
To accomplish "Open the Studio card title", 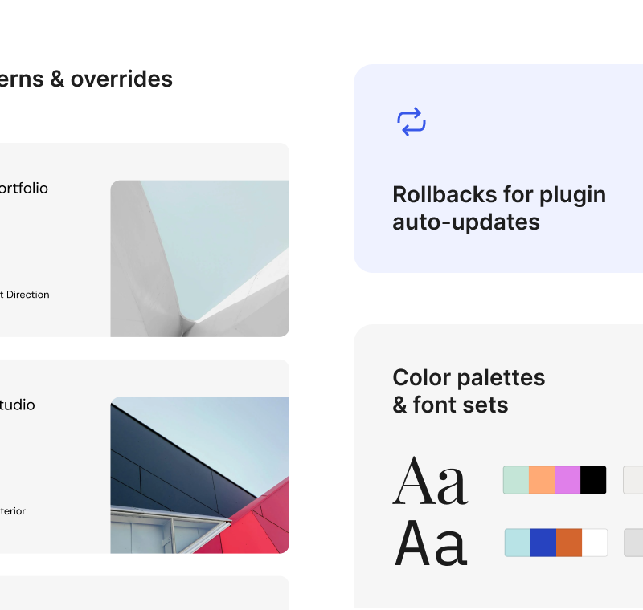I will (x=17, y=405).
